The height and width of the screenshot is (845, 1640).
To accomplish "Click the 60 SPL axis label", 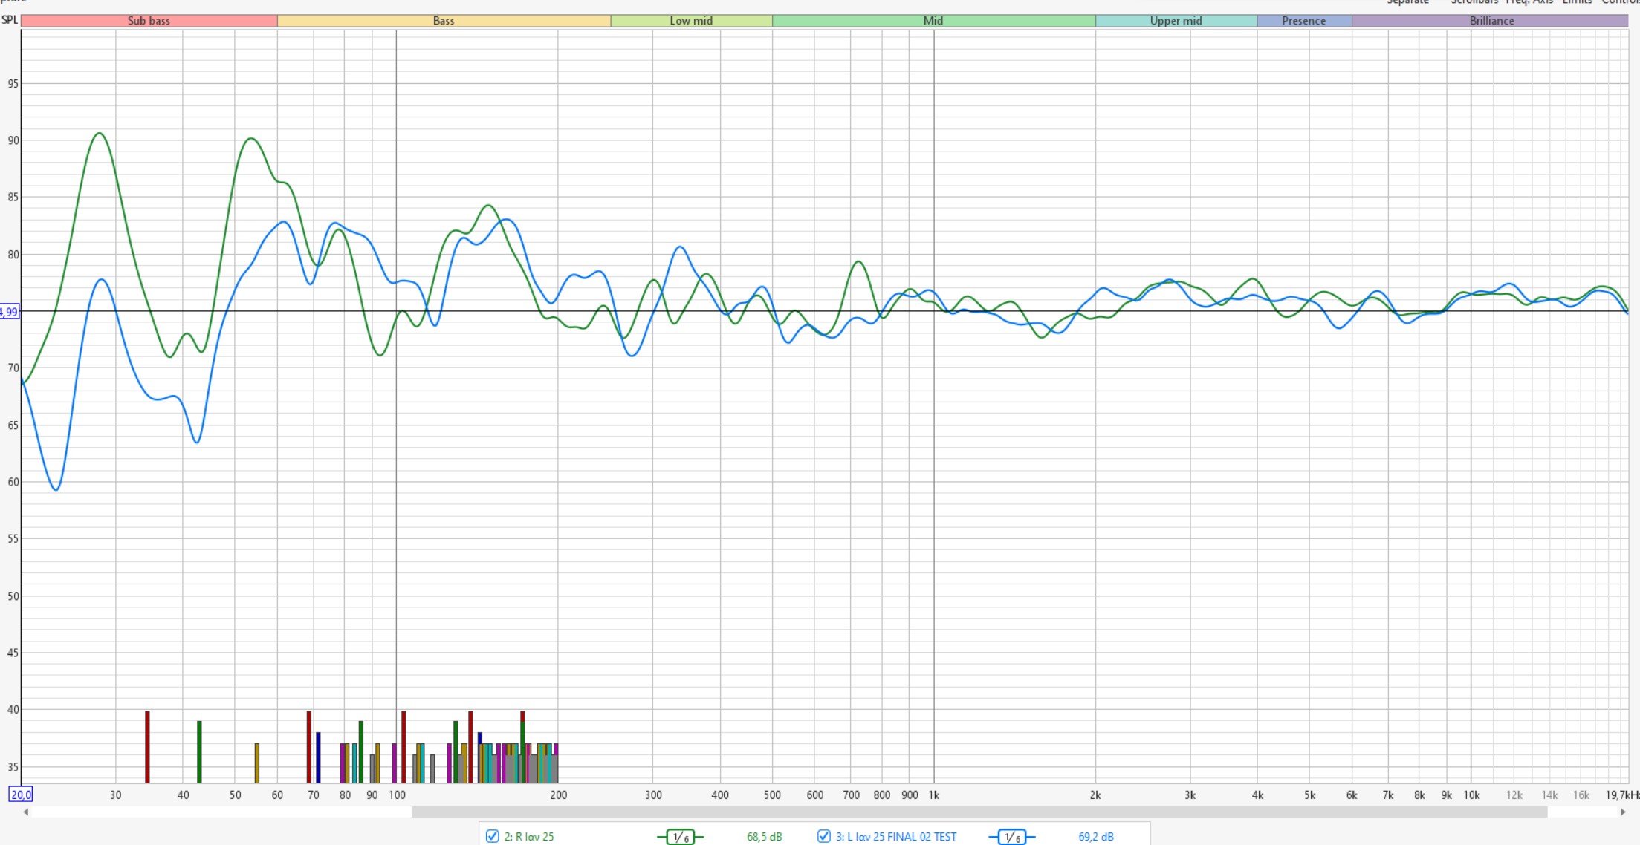I will (x=13, y=482).
